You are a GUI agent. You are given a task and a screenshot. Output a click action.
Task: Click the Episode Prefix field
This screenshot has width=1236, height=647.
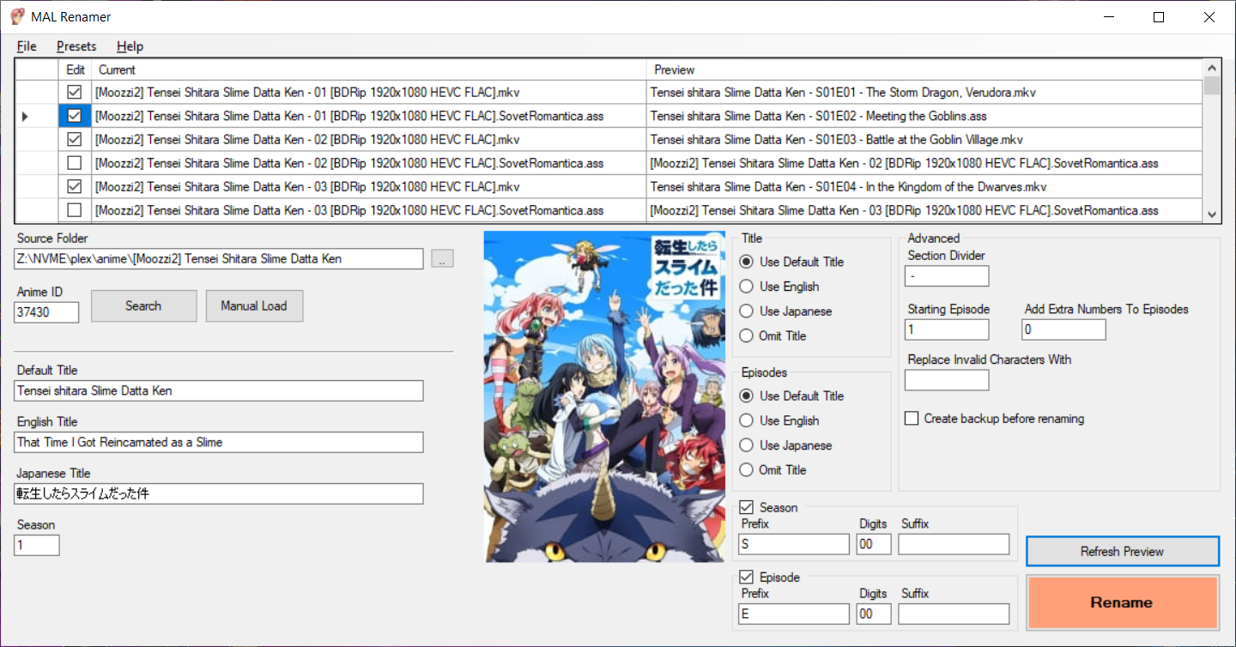794,614
